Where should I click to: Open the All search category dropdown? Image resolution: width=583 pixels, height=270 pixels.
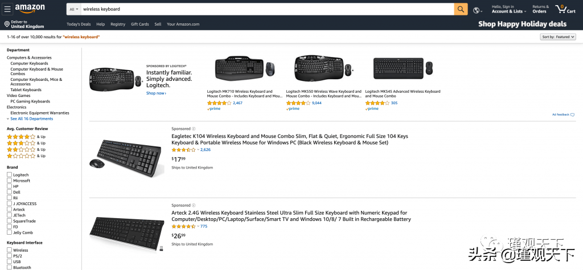click(x=74, y=9)
